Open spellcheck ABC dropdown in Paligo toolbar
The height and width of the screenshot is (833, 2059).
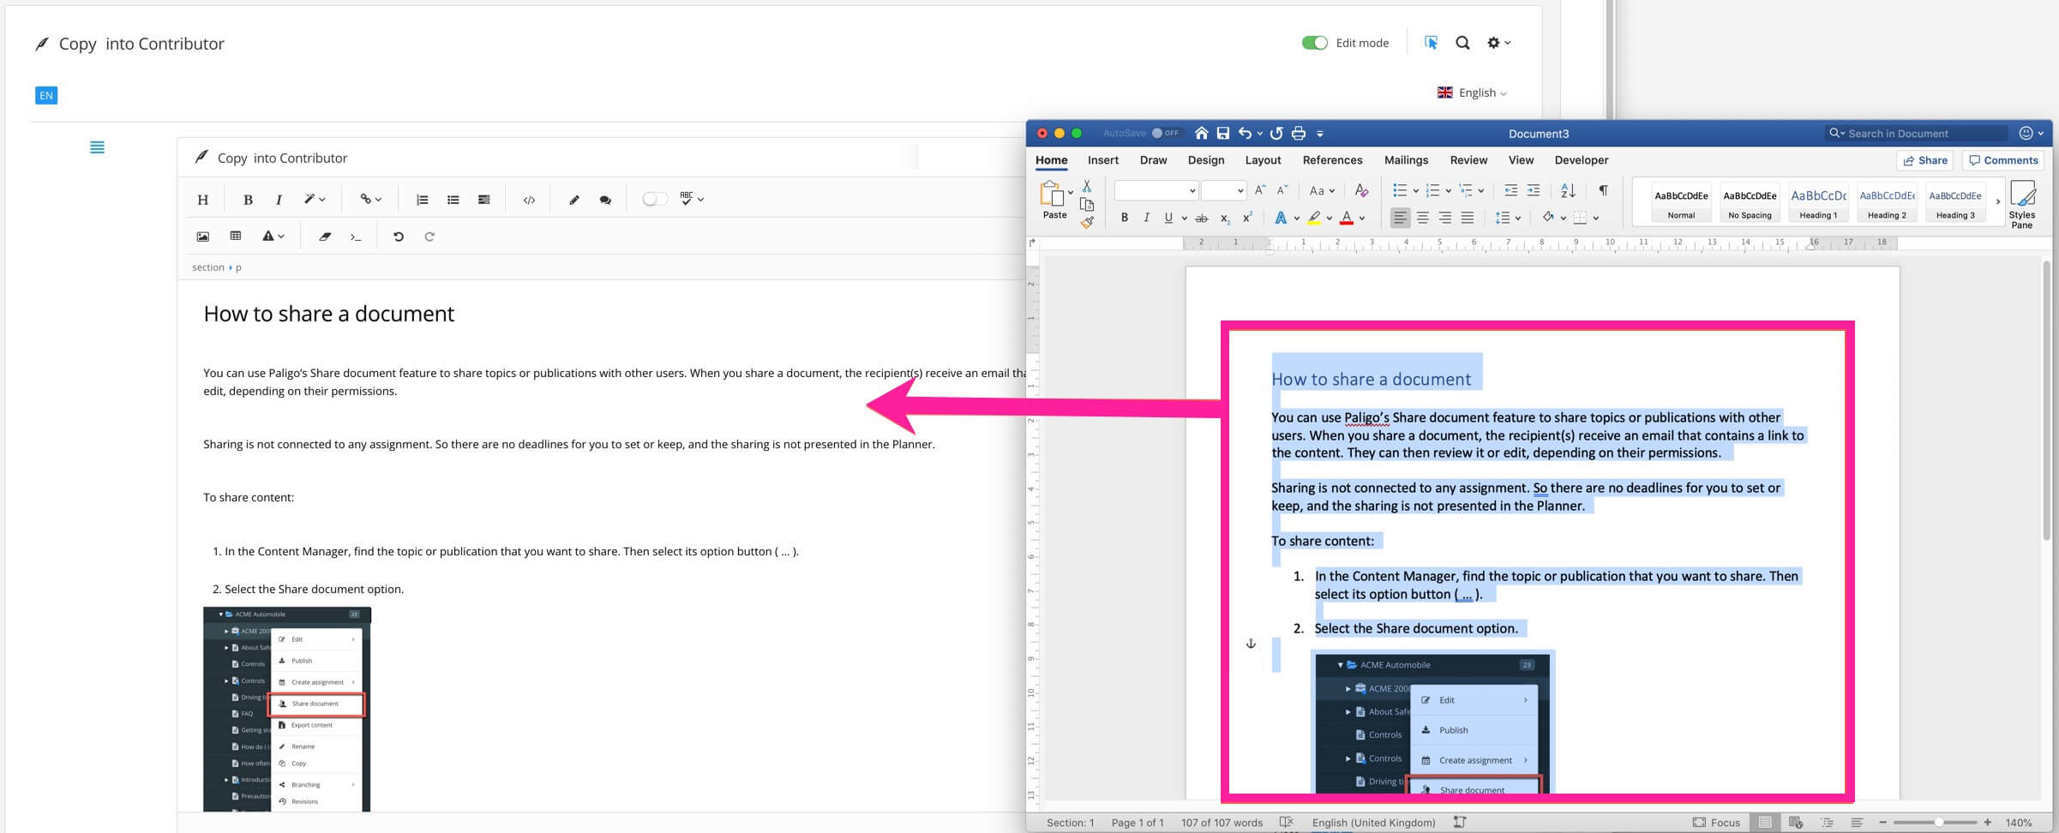[x=692, y=199]
